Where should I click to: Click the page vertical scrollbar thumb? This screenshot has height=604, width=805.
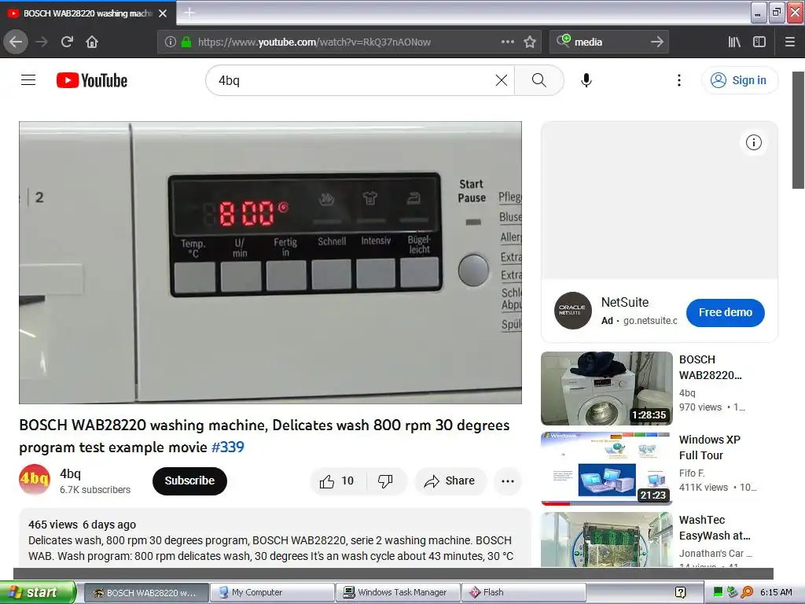pyautogui.click(x=799, y=130)
